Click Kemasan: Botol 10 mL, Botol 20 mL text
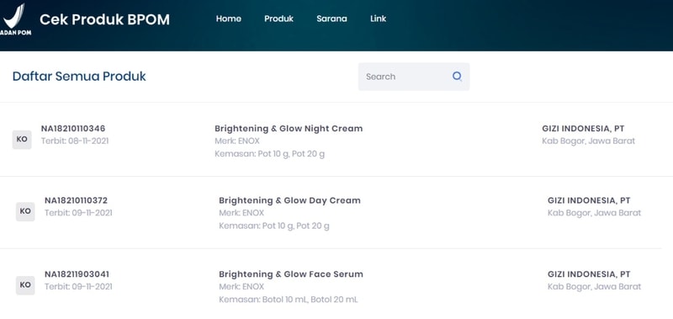 point(289,300)
